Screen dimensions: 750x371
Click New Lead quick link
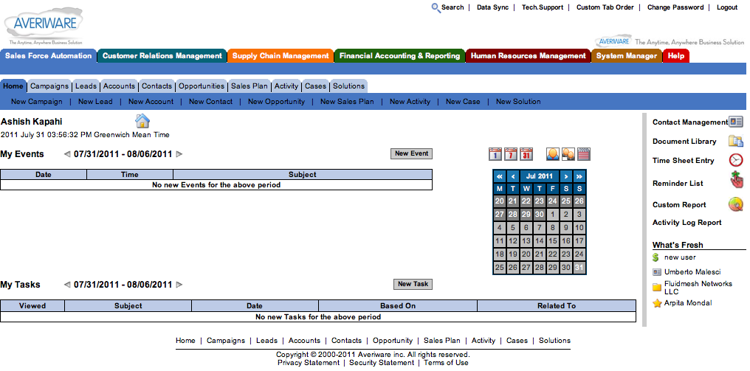96,101
